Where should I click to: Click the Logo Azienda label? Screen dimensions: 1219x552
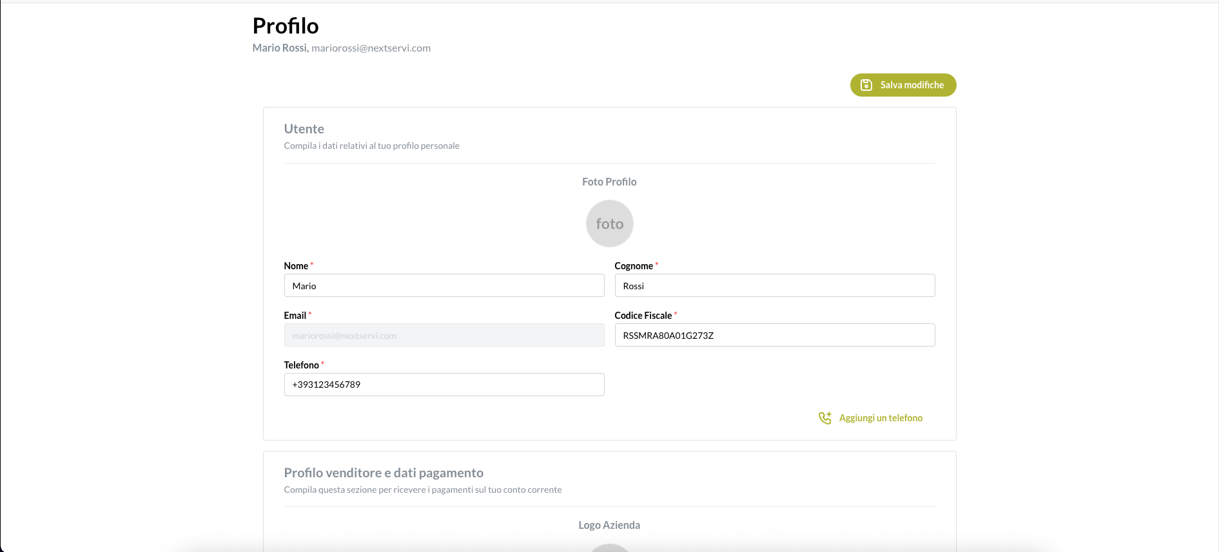click(609, 525)
